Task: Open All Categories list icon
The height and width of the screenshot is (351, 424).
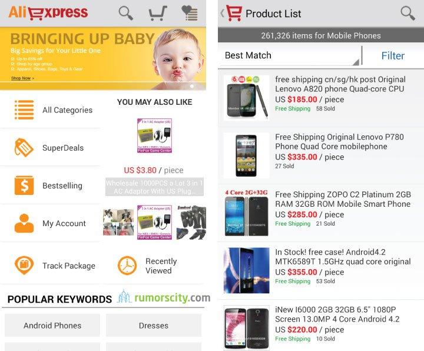Action: [24, 110]
